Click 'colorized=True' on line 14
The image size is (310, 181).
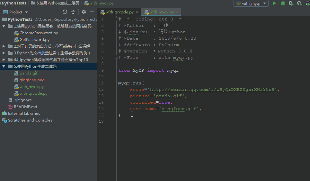click(x=150, y=102)
